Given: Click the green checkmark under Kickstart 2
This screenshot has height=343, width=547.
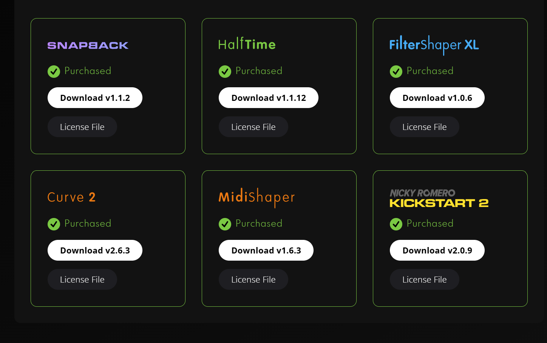Looking at the screenshot, I should pos(396,224).
